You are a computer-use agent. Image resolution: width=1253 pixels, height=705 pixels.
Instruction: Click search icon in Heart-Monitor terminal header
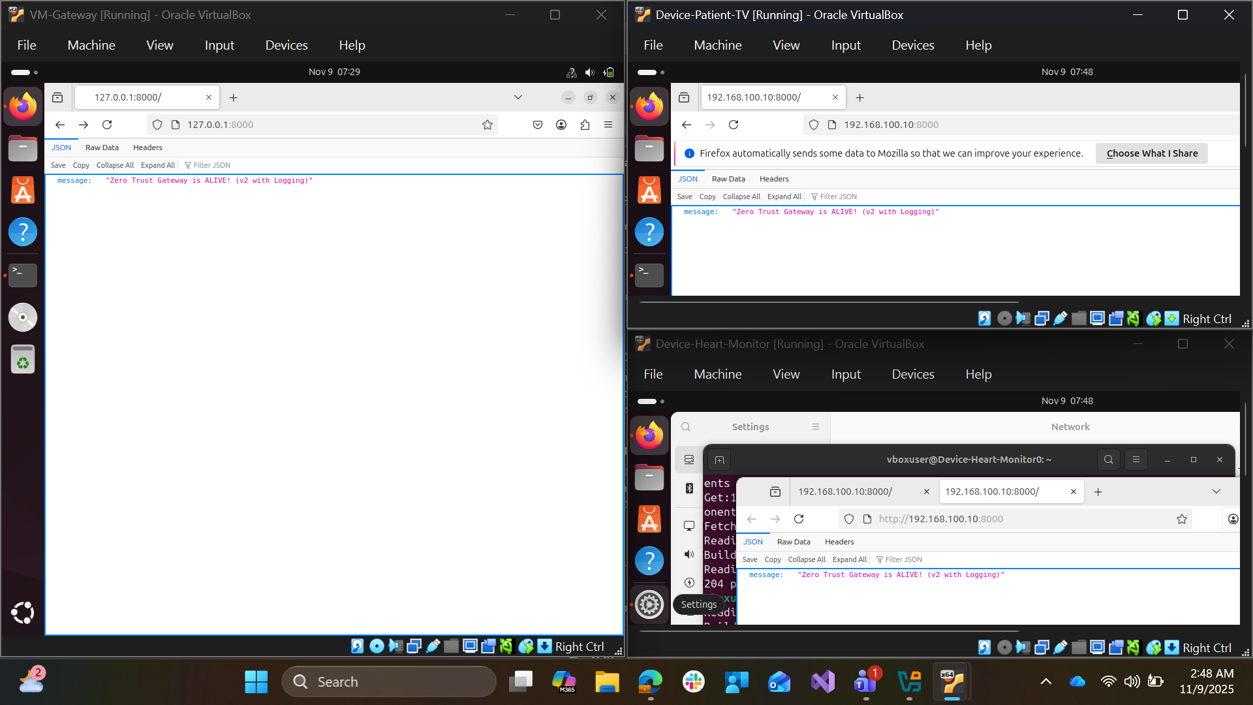1108,460
